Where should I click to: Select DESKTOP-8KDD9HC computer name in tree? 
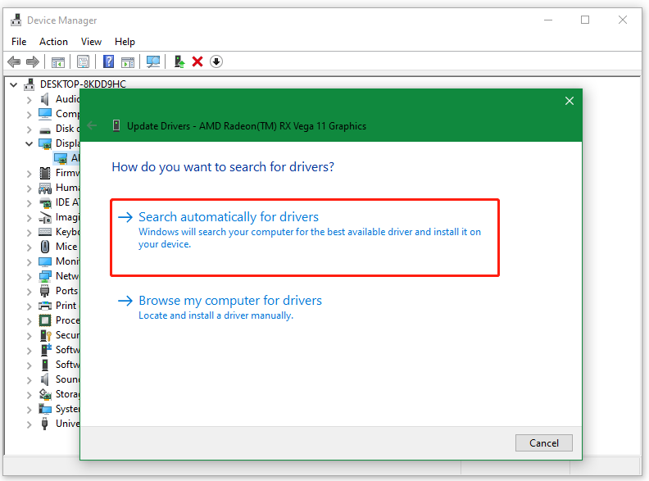click(x=83, y=84)
